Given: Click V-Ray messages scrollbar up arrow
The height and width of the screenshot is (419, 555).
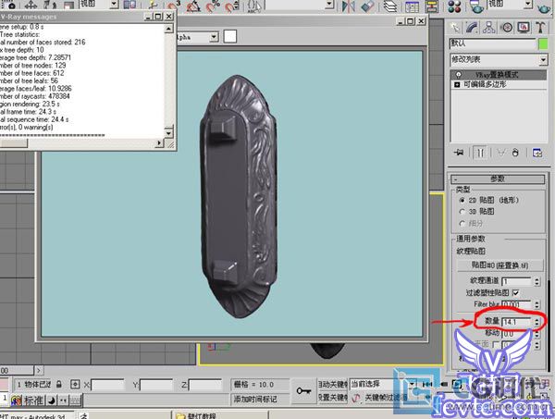Looking at the screenshot, I should coord(169,29).
